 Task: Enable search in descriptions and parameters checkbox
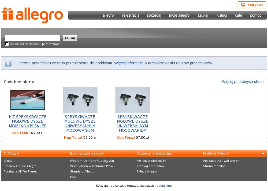tap(7, 44)
